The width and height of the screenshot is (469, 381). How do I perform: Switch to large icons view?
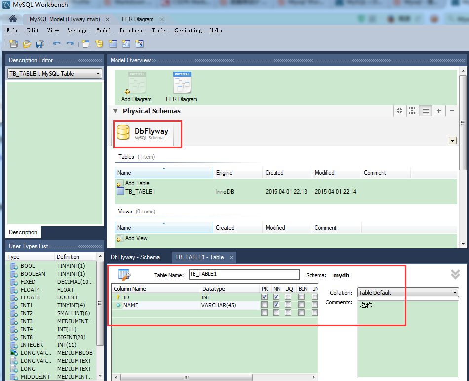399,111
